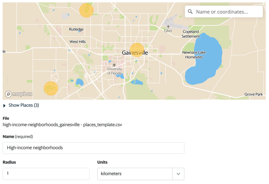Open the Units dropdown arrow
269x184 pixels.
coord(179,174)
